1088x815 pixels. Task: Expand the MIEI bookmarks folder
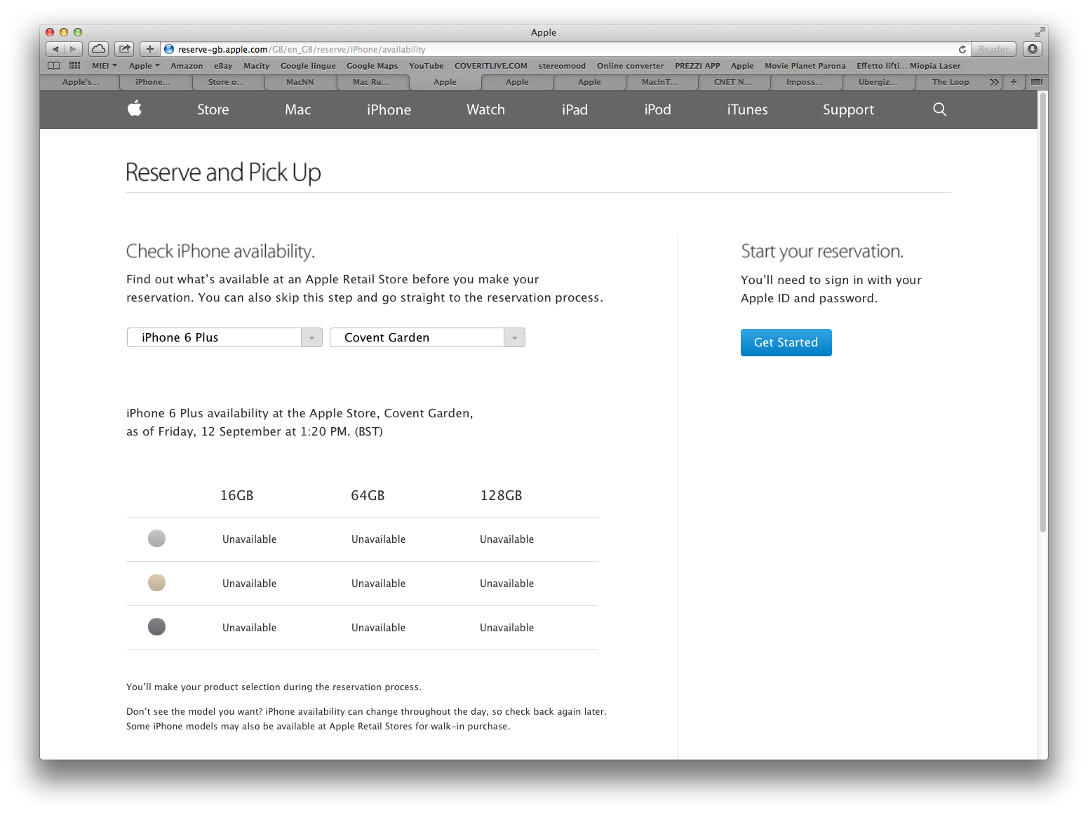(x=105, y=66)
